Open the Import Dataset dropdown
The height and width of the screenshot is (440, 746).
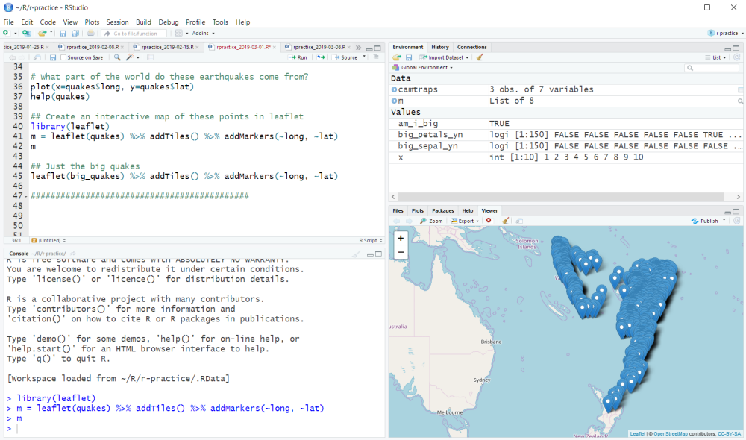tap(443, 57)
